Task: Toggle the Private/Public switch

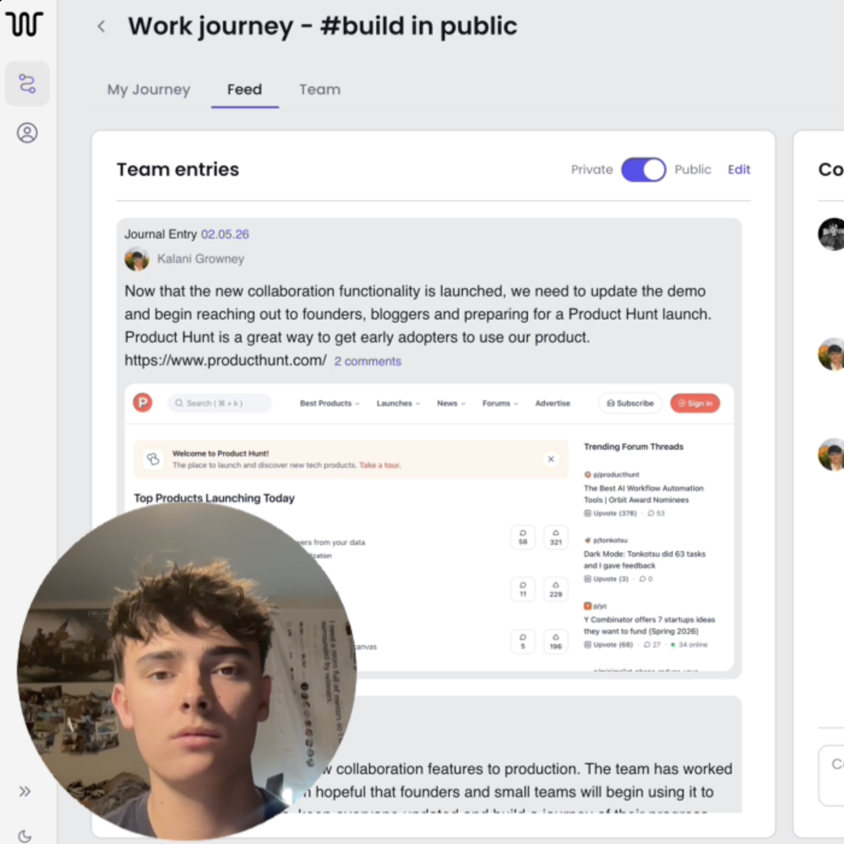Action: [x=643, y=169]
